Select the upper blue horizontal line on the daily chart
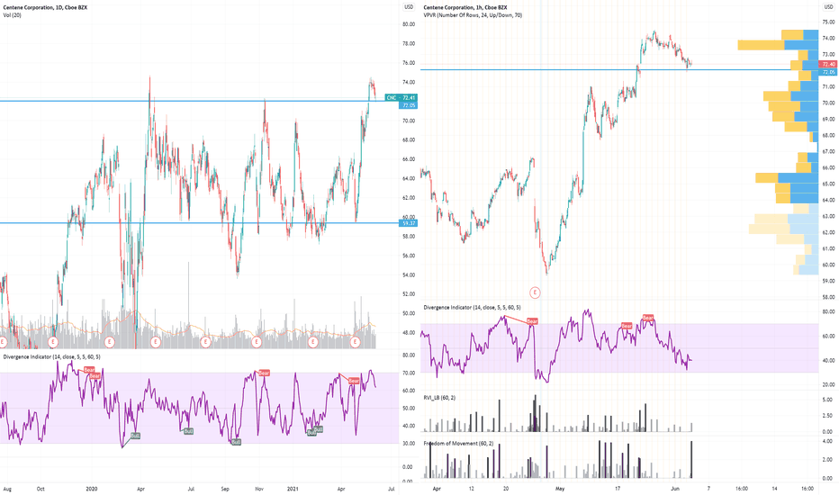 click(199, 101)
